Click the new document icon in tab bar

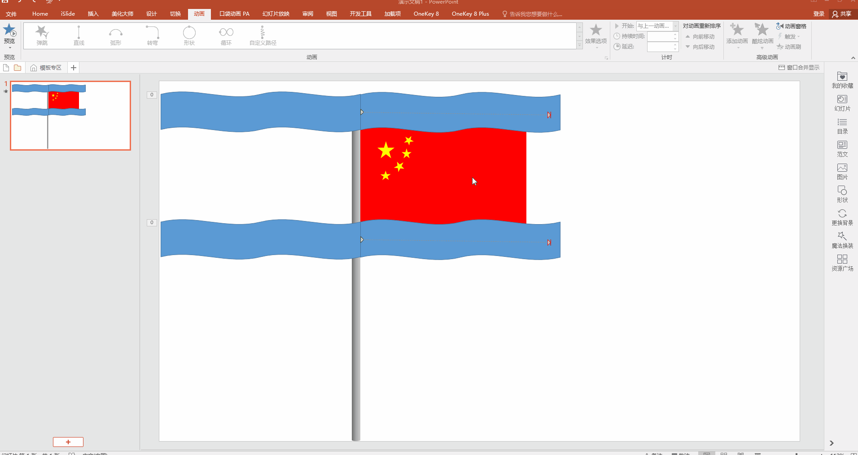6,68
